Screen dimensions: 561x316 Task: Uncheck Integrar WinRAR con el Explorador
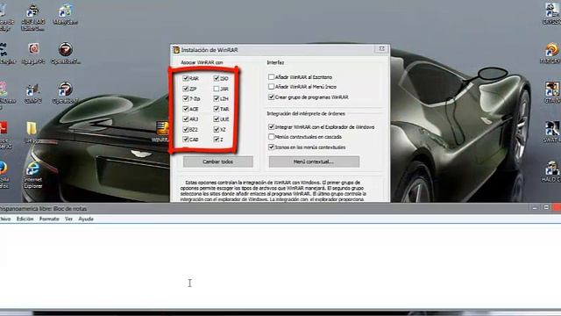[271, 126]
